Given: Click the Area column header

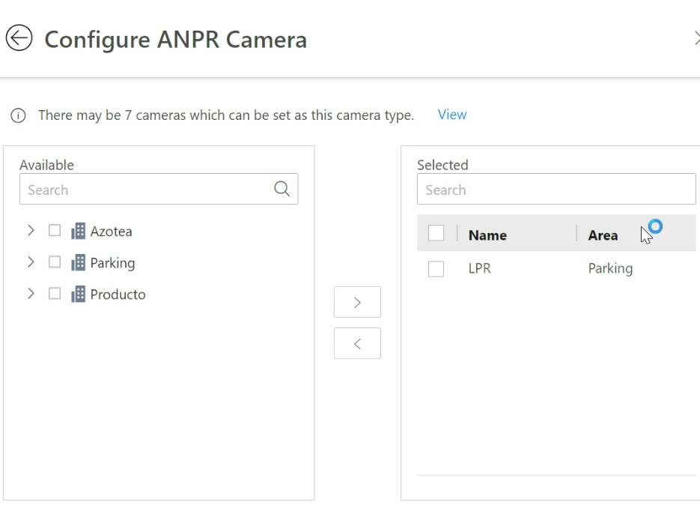Looking at the screenshot, I should click(603, 235).
